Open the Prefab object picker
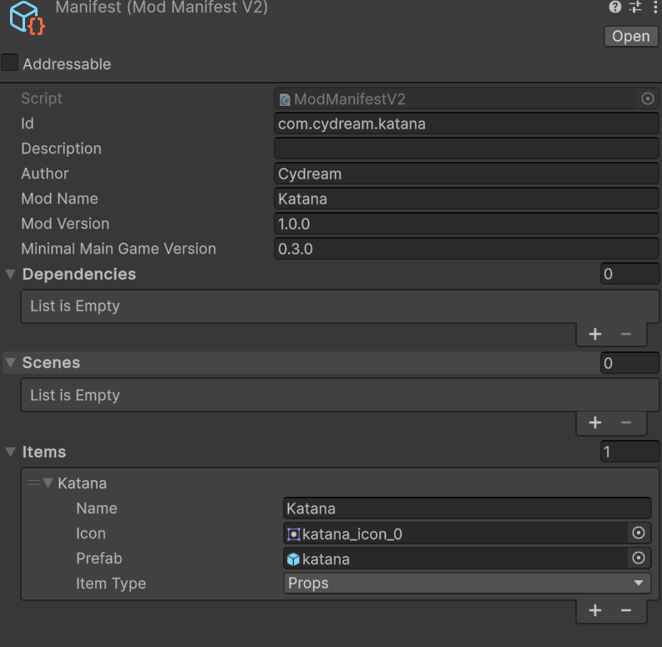This screenshot has width=662, height=647. click(x=639, y=559)
